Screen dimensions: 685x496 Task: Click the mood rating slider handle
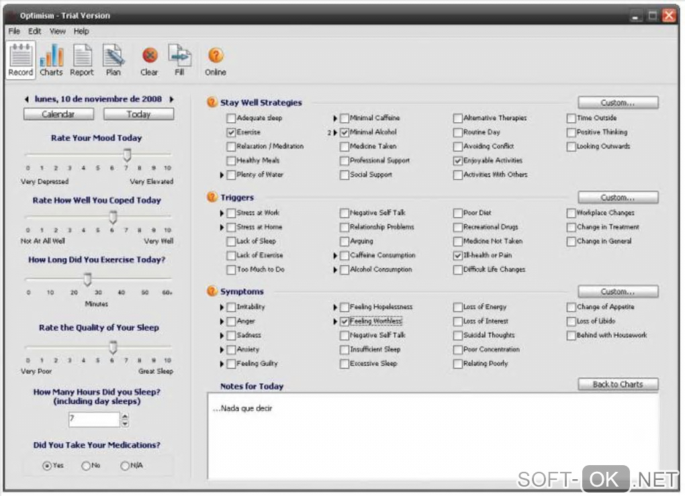pos(127,155)
